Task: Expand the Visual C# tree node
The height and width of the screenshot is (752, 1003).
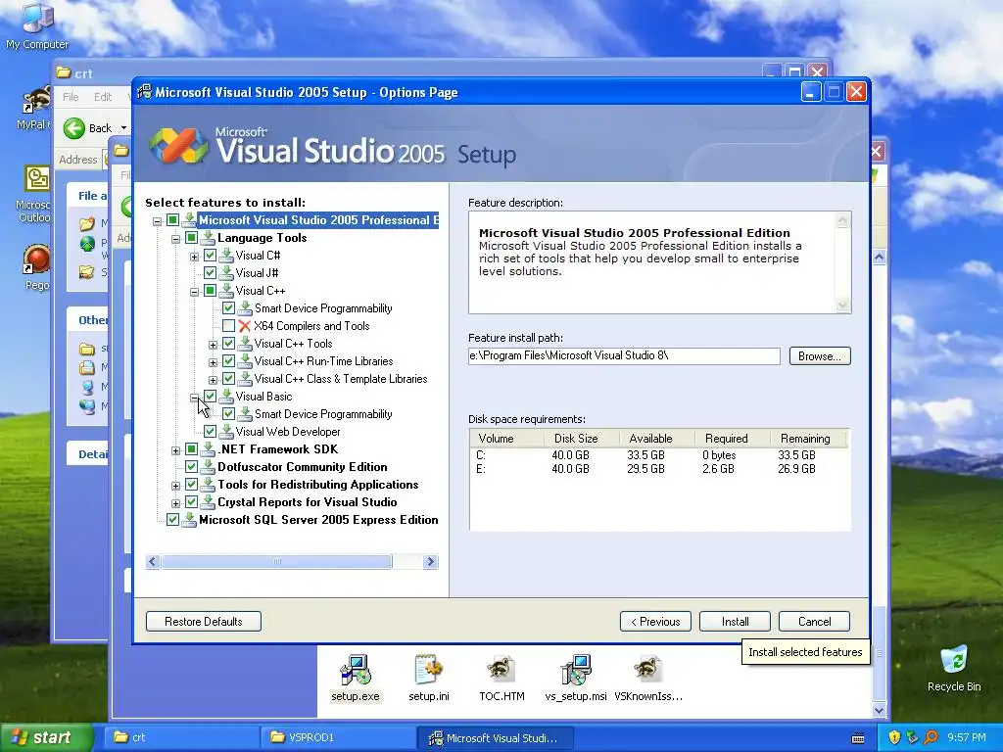Action: (195, 257)
